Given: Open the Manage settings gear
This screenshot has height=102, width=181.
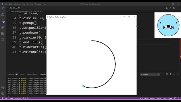Looking at the screenshot, I should pyautogui.click(x=3, y=94).
